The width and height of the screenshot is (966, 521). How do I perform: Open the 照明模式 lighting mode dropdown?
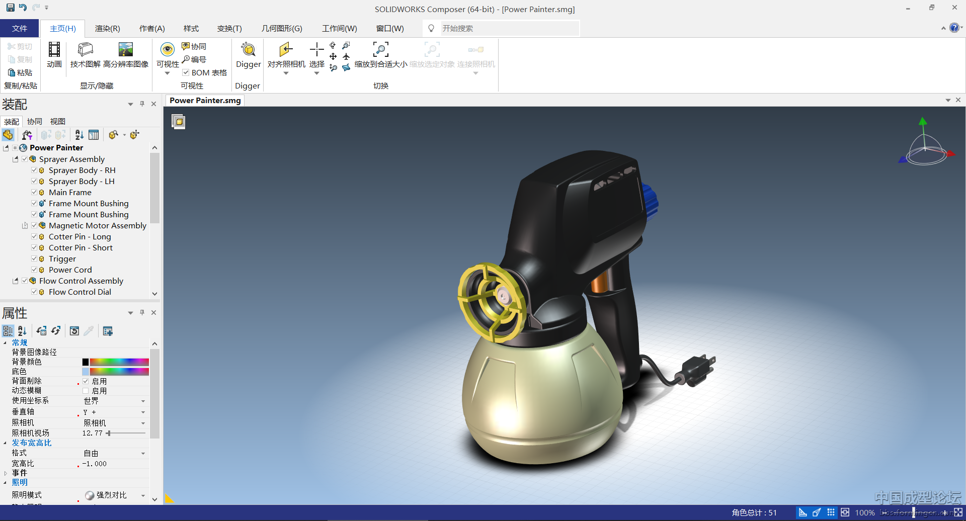(x=143, y=496)
